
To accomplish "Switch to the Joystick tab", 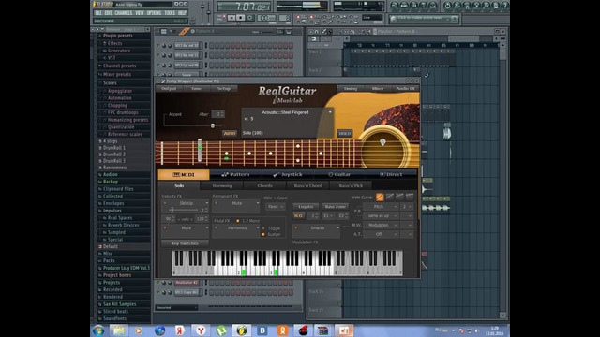I will point(288,175).
